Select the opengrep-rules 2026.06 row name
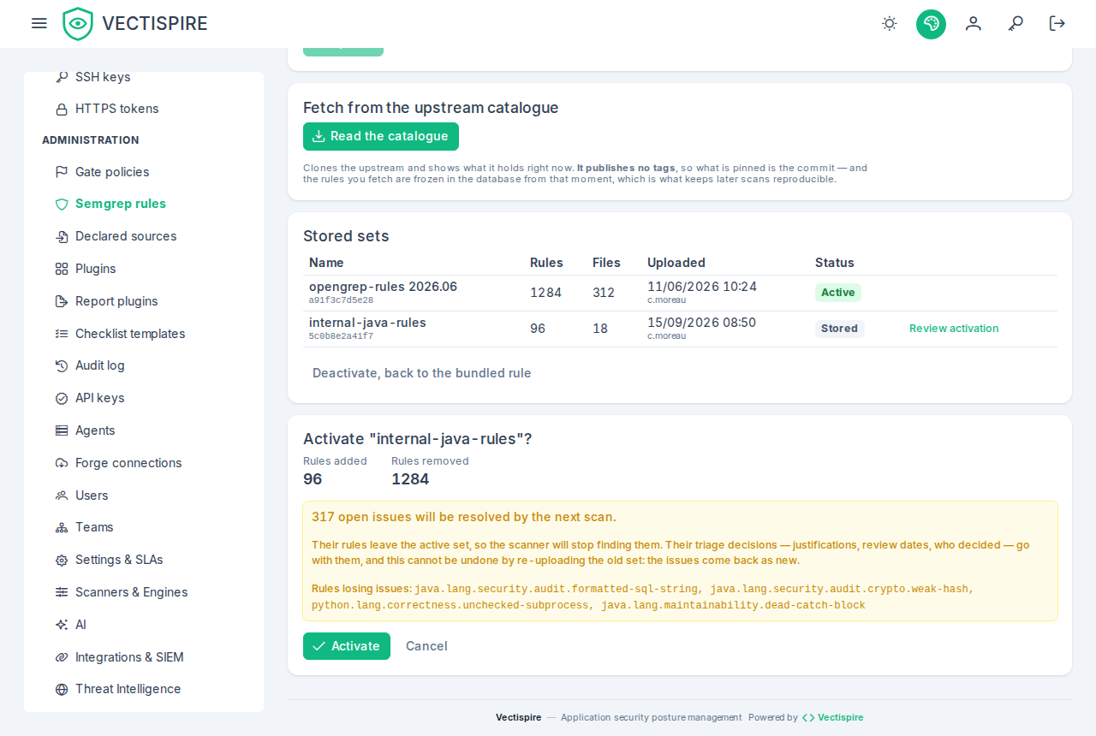The width and height of the screenshot is (1096, 736). tap(383, 287)
